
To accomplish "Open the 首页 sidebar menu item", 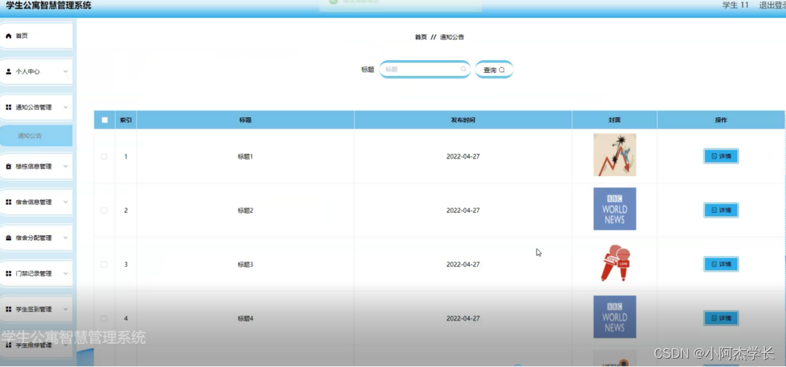I will 36,36.
